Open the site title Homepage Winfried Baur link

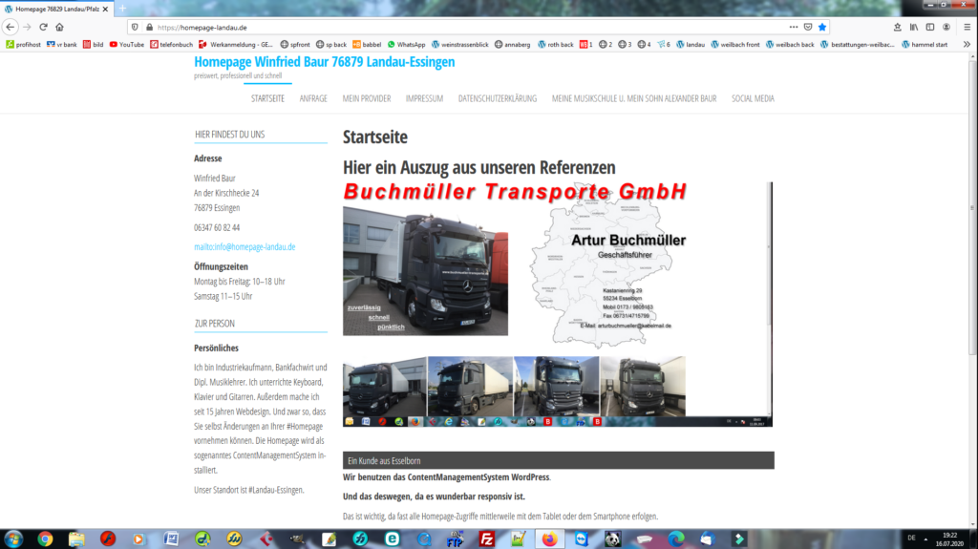pyautogui.click(x=325, y=61)
